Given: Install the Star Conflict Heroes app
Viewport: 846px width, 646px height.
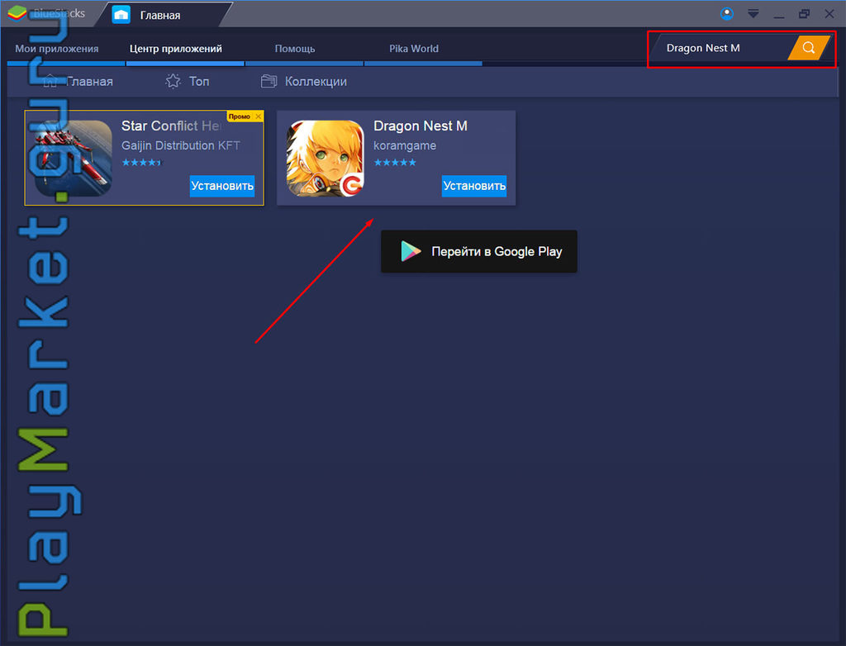Looking at the screenshot, I should pyautogui.click(x=221, y=186).
